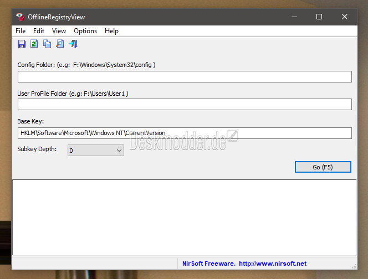The height and width of the screenshot is (279, 368).
Task: Click the 'Subkey Depth:' label
Action: (37, 149)
